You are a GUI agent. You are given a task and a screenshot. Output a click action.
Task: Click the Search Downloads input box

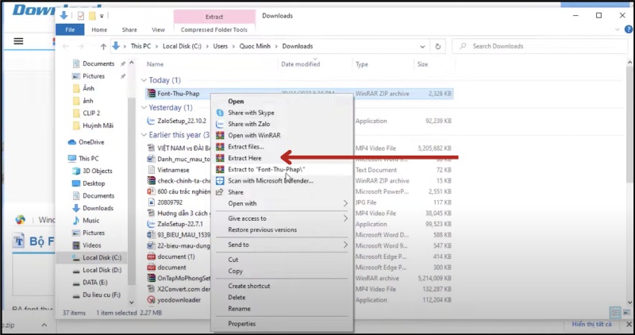pos(540,46)
